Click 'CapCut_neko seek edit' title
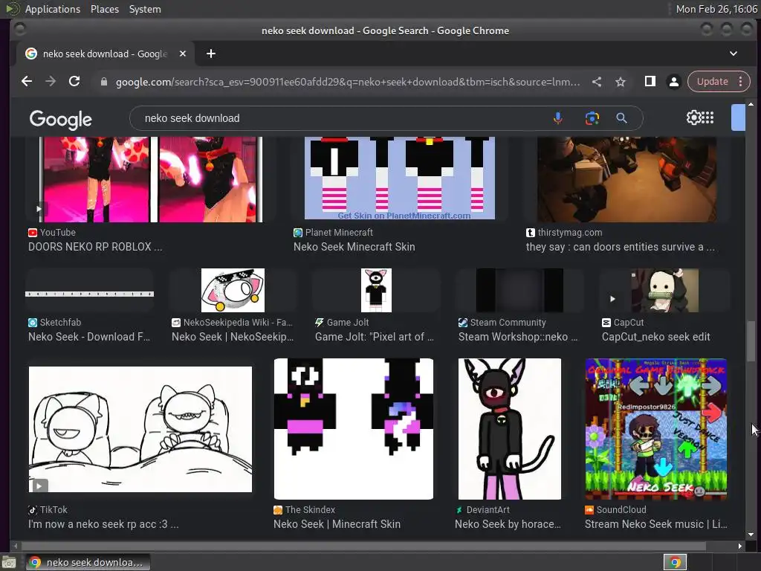 (x=655, y=337)
